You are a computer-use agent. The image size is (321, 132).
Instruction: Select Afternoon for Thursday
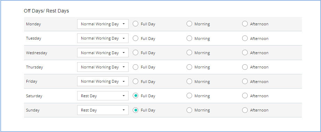(245, 67)
